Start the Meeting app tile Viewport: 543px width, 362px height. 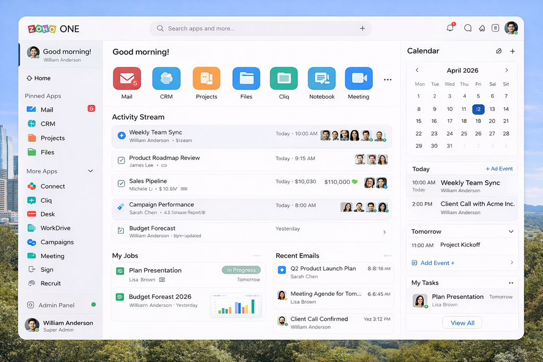pos(358,78)
